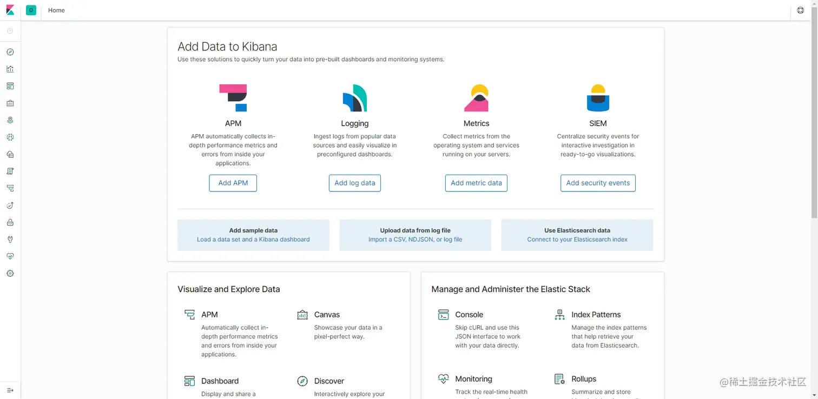
Task: Open the recently viewed clock dropdown
Action: click(x=10, y=31)
